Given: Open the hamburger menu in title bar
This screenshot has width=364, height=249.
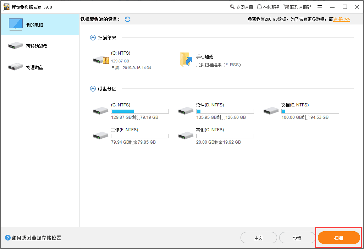Looking at the screenshot, I should click(320, 7).
